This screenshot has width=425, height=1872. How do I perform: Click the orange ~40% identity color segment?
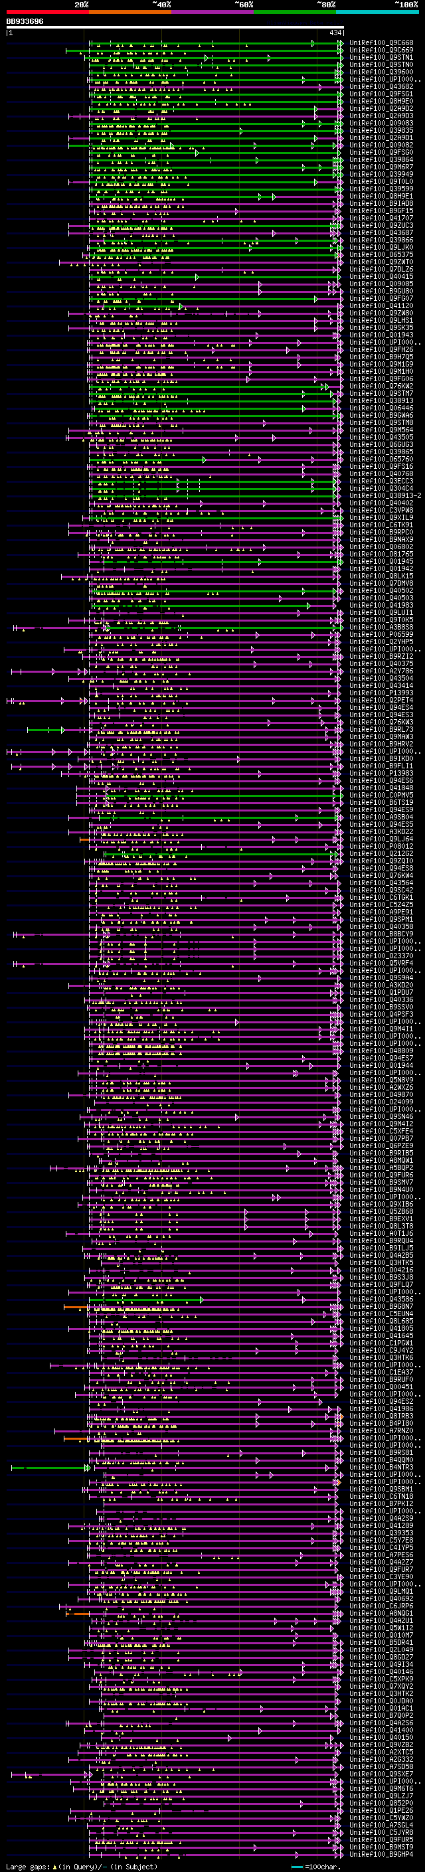[x=130, y=12]
